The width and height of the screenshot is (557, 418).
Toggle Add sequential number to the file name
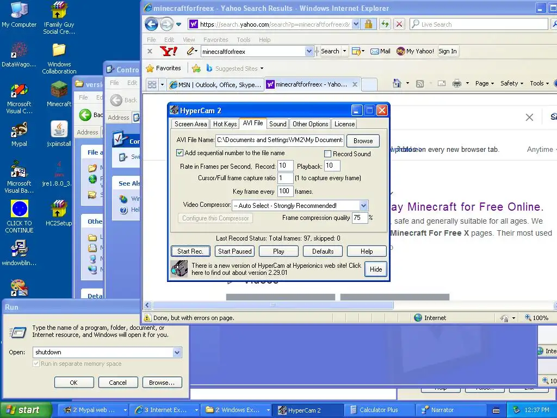click(180, 153)
